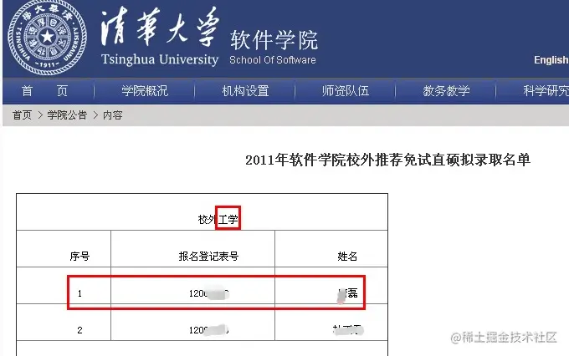Click the 内容 breadcrumb entry

112,115
